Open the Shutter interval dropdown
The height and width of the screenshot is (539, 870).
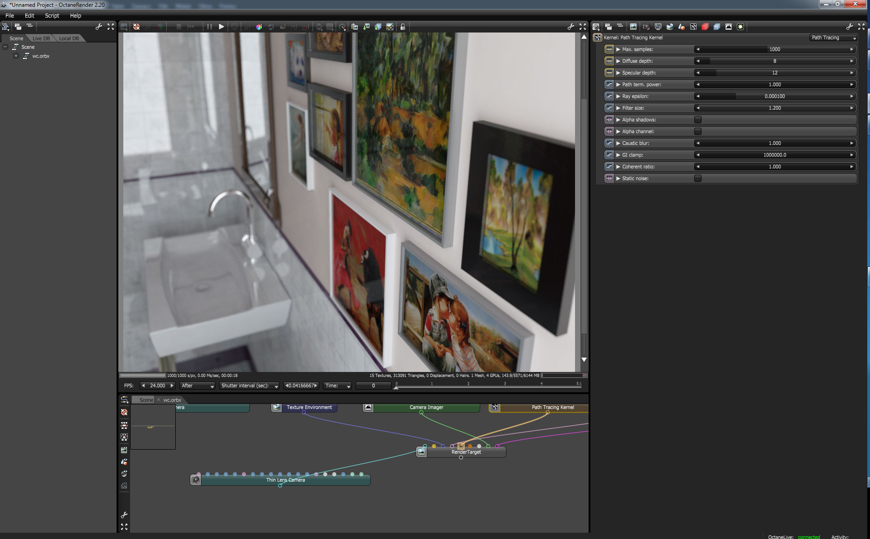(249, 386)
